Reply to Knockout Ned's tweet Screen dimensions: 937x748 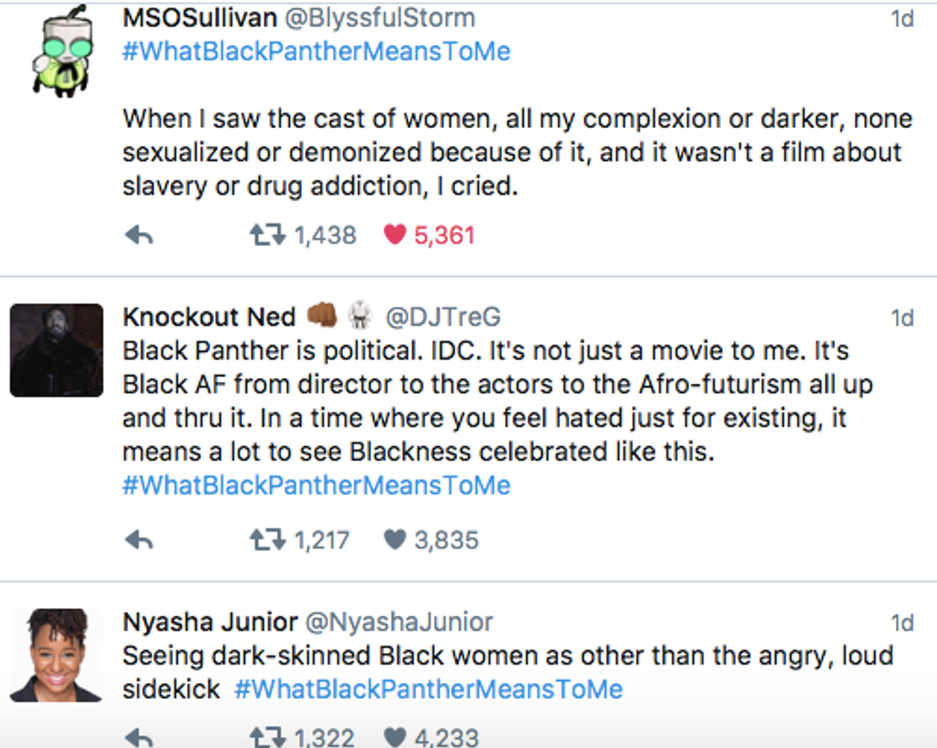pos(140,540)
